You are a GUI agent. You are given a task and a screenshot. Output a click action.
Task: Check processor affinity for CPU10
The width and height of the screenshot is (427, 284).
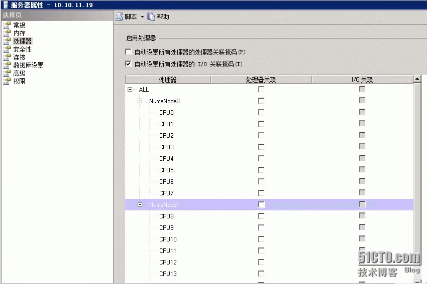coord(261,239)
